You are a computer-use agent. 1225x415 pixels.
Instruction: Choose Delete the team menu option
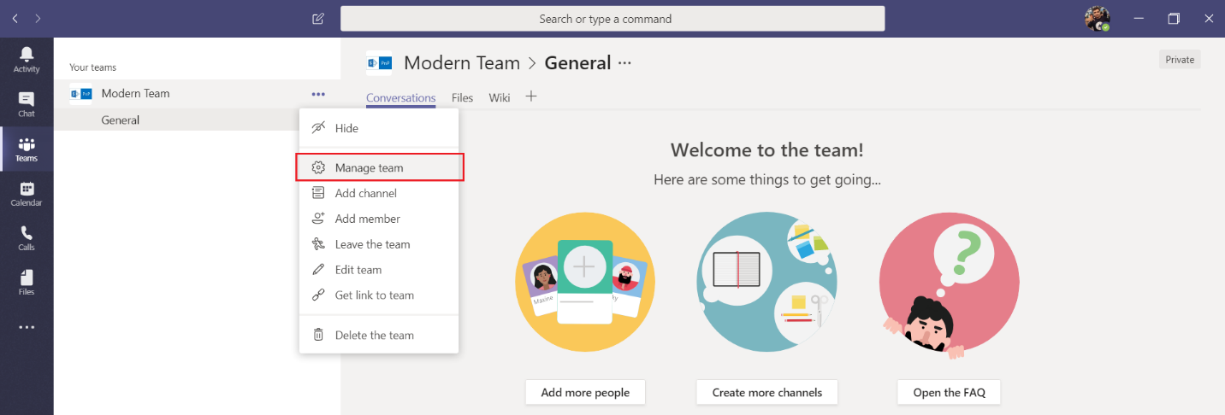[374, 336]
